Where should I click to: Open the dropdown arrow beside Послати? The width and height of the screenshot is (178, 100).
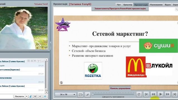26,96
